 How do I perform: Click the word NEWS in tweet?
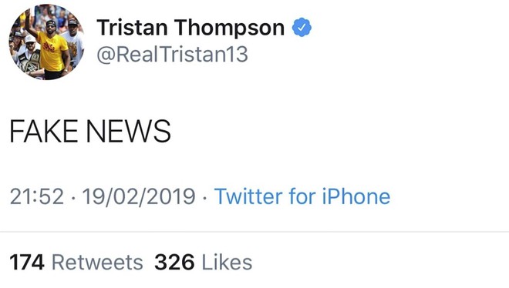click(129, 131)
